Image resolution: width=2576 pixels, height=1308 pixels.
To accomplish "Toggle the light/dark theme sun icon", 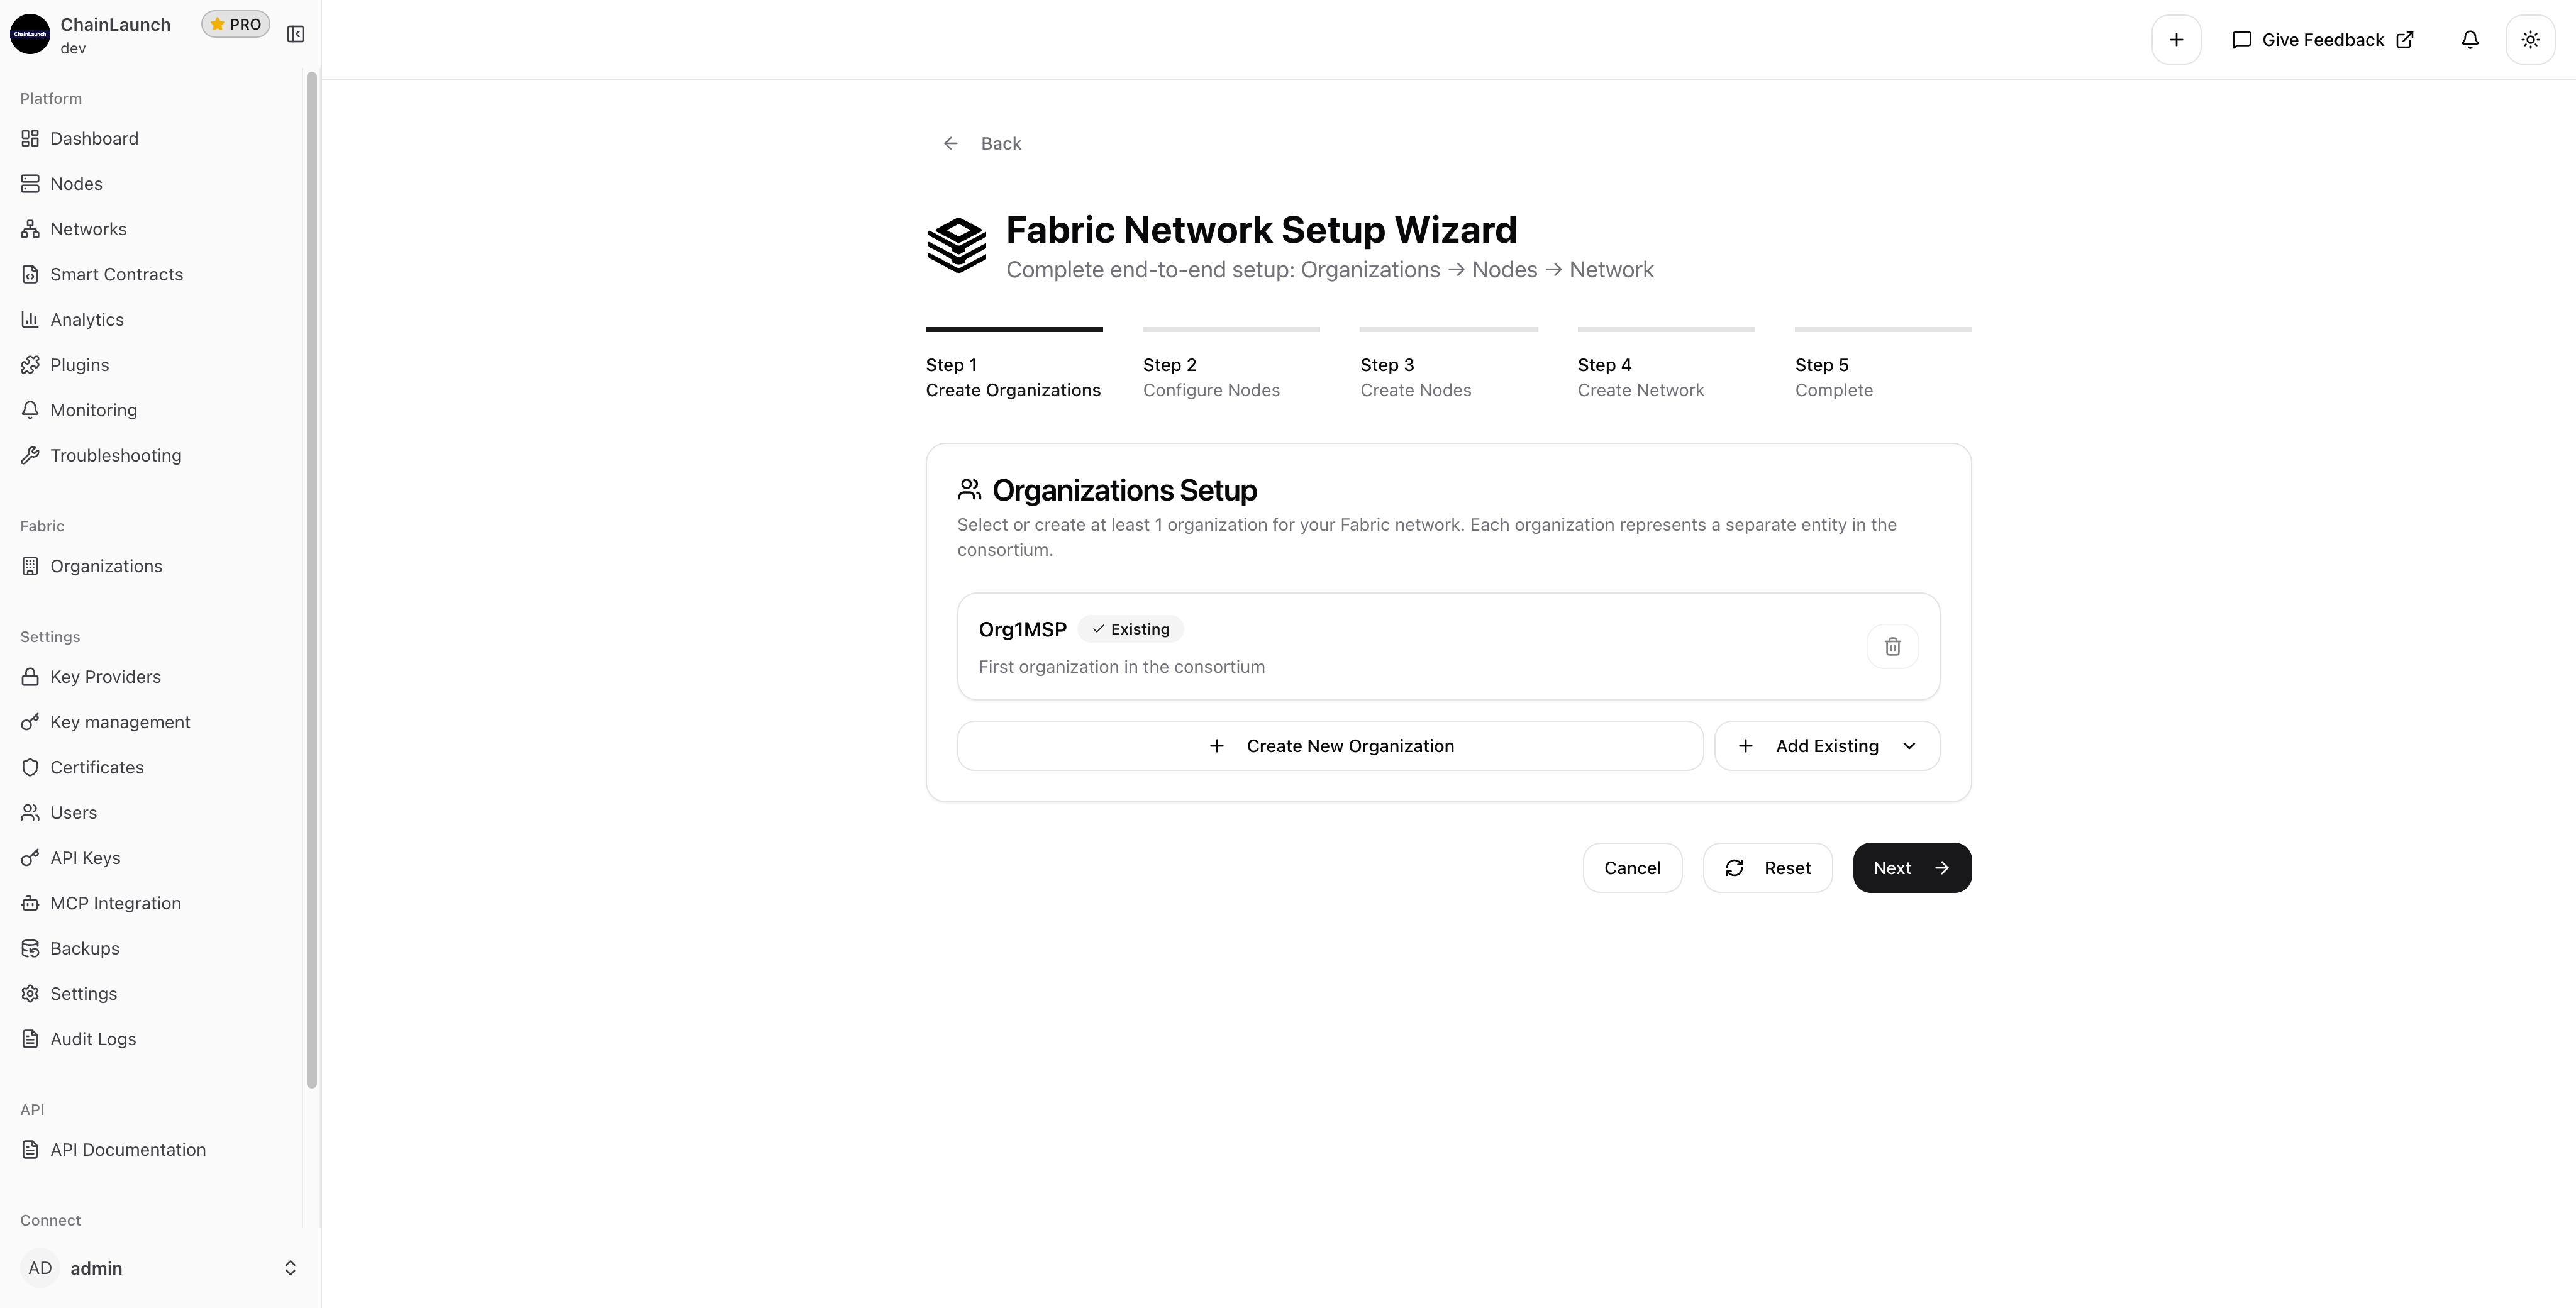I will [2530, 40].
